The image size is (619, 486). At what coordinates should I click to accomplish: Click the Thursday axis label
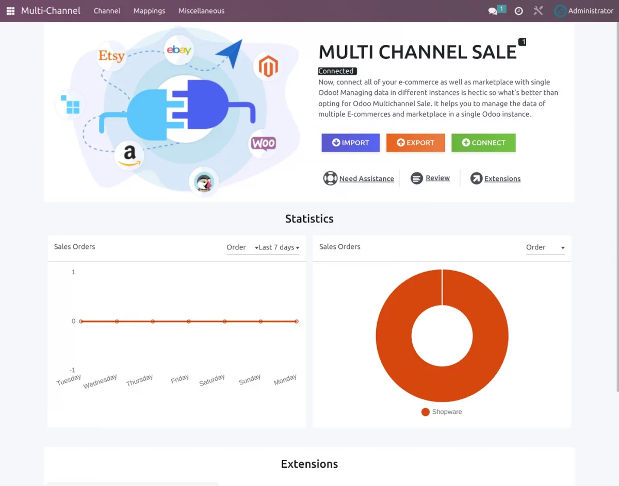(140, 380)
